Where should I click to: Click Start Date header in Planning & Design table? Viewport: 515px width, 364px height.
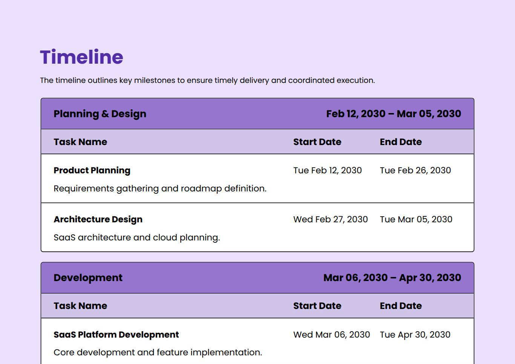tap(317, 142)
